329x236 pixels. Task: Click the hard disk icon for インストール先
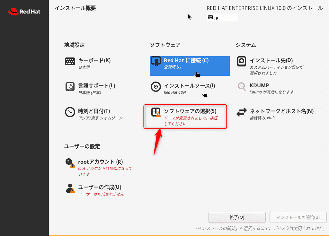pos(242,61)
